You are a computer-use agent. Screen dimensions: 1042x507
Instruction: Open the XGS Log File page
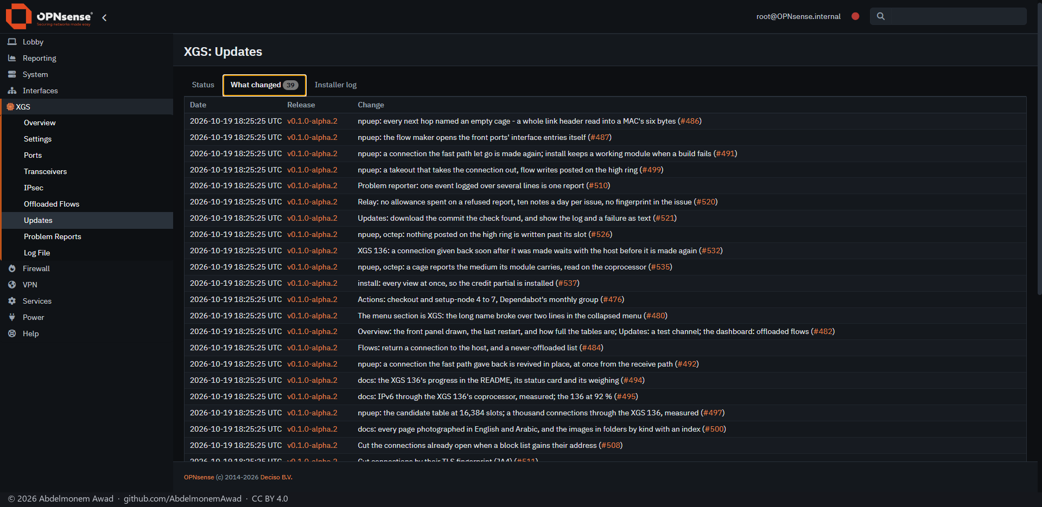pyautogui.click(x=88, y=253)
